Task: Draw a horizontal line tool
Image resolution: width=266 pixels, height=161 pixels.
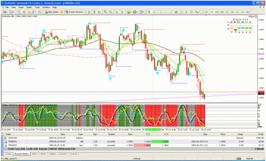Action: point(166,12)
